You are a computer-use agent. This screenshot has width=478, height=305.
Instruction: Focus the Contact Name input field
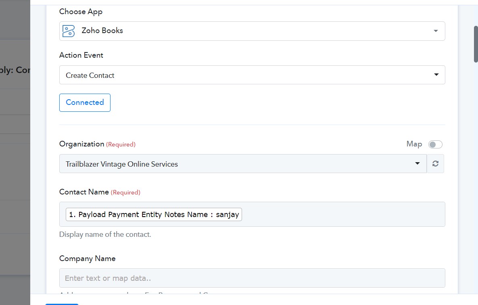pos(252,214)
